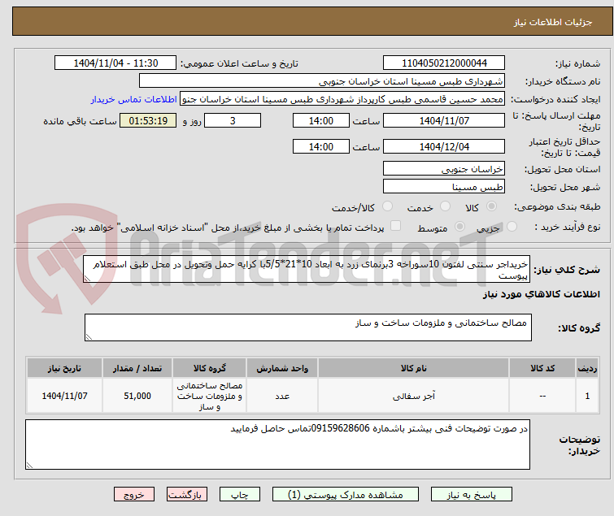The image size is (614, 516).
Task: Select the متوسط purchase type radio
Action: [x=459, y=227]
